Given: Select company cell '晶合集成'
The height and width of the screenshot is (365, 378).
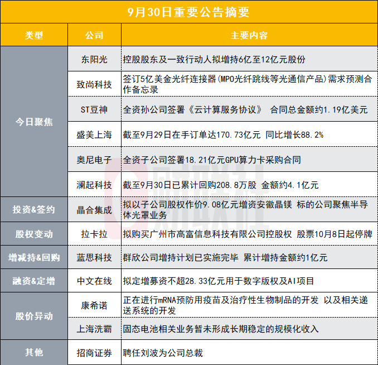Looking at the screenshot, I should click(x=94, y=210).
